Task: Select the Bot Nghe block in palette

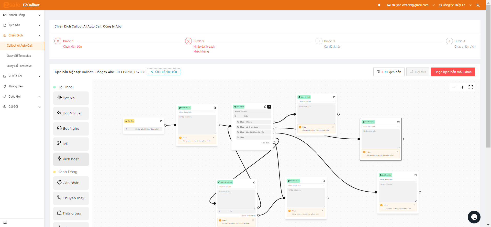Action: (71, 129)
